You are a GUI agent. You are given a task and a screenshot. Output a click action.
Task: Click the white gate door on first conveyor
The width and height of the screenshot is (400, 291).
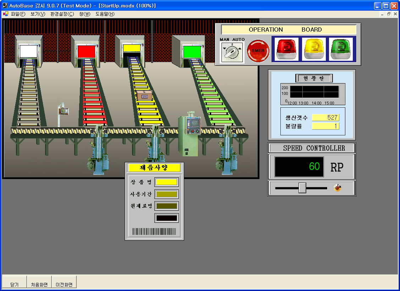point(28,52)
